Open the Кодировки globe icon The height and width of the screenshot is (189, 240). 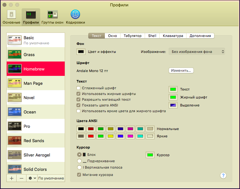tap(75, 15)
